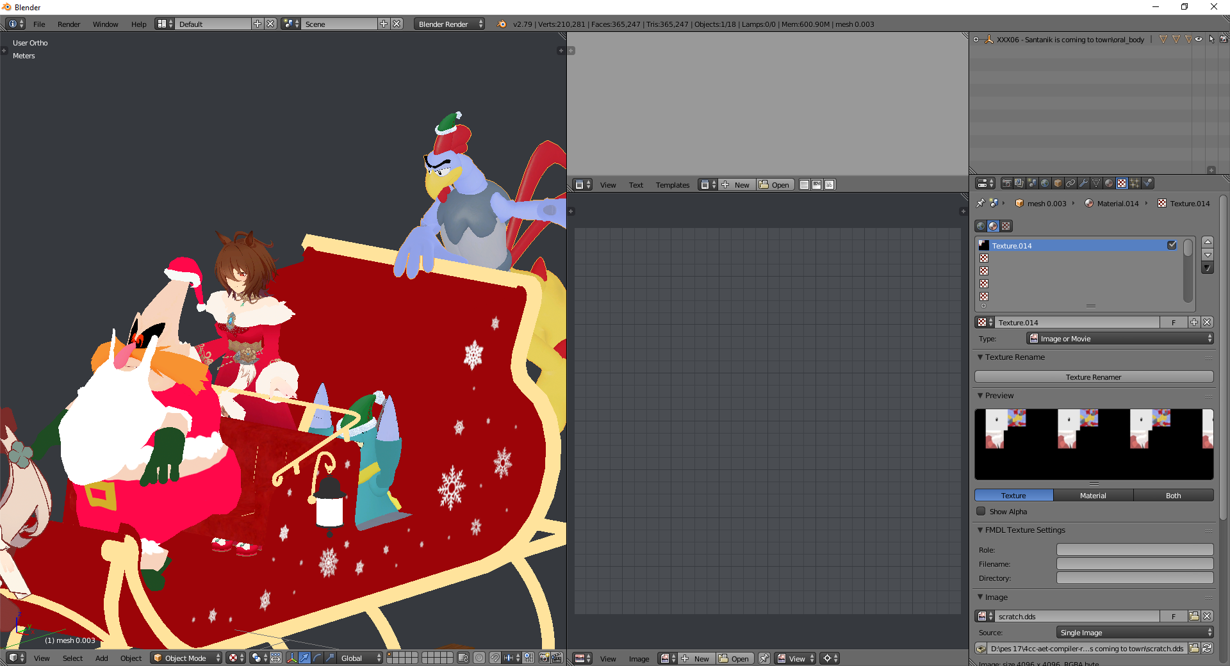Viewport: 1230px width, 666px height.
Task: Toggle word wrap in text editor
Action: coord(817,184)
